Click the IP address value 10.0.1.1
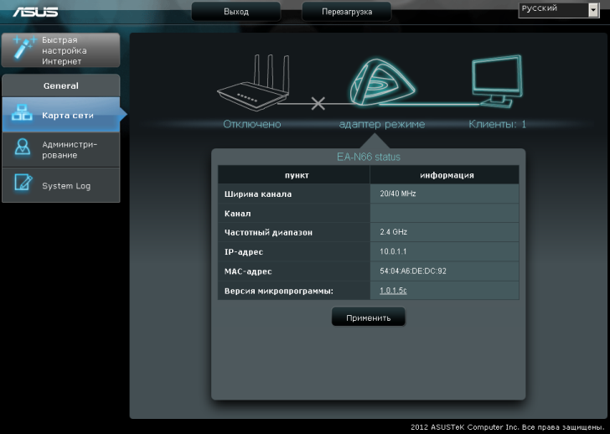Image resolution: width=610 pixels, height=434 pixels. click(x=393, y=251)
